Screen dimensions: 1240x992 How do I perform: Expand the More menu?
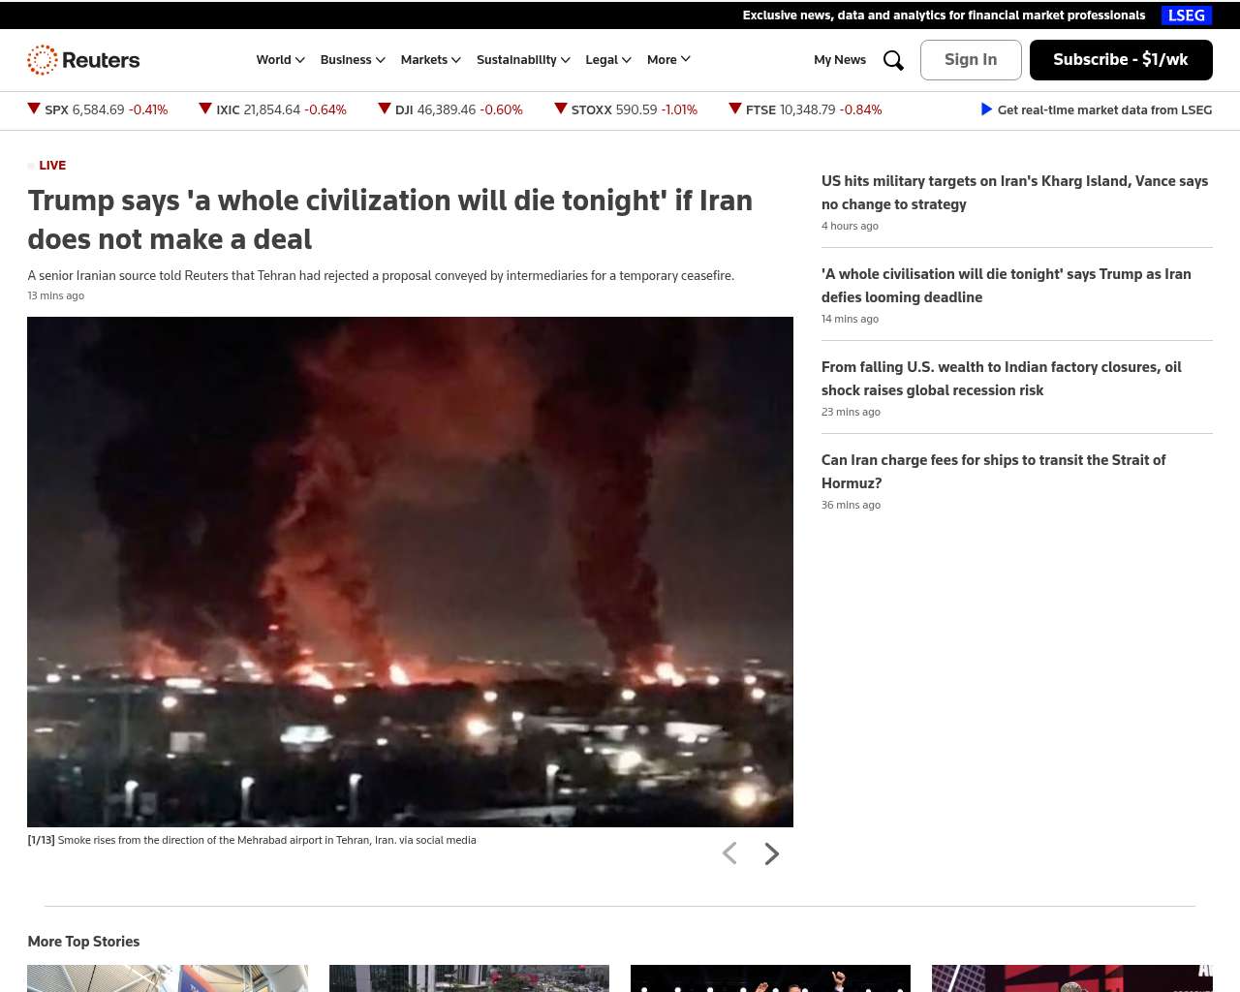click(669, 60)
